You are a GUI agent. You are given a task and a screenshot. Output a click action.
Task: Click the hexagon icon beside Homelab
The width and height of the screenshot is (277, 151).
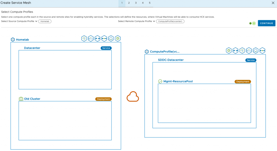13,39
